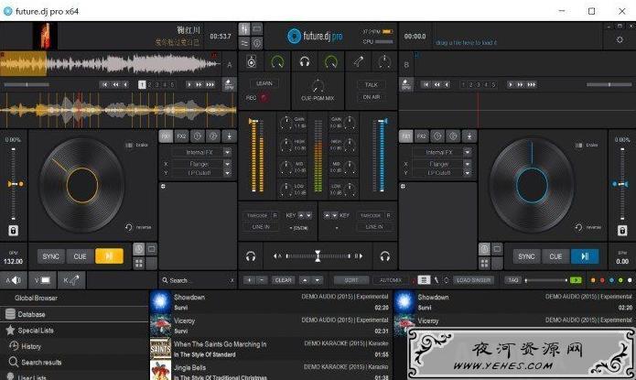Click the headphones monitor icon near master controls
The image size is (636, 380).
[305, 61]
